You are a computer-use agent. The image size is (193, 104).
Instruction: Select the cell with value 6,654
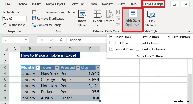[90, 80]
